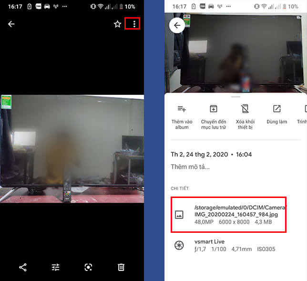Tap the circular back button on the details screen
Screen dimensions: 307x281
[177, 26]
